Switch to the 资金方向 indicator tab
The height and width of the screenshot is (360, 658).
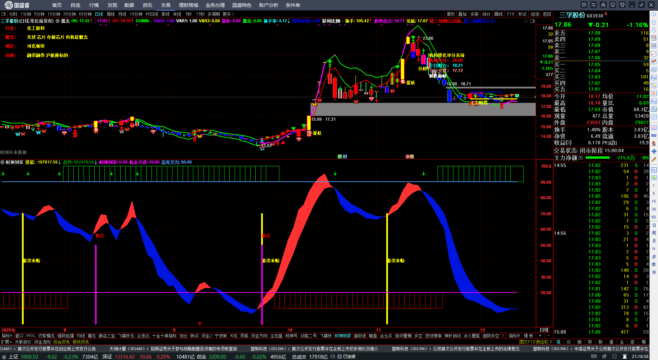click(x=259, y=336)
